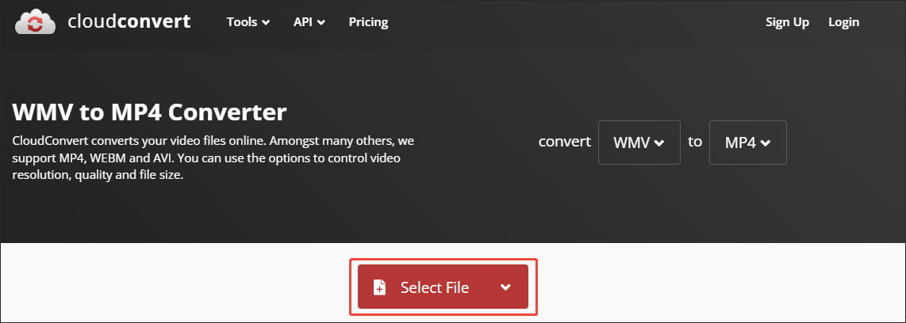Open the cloudconvert home link text
This screenshot has width=906, height=323.
tap(129, 21)
